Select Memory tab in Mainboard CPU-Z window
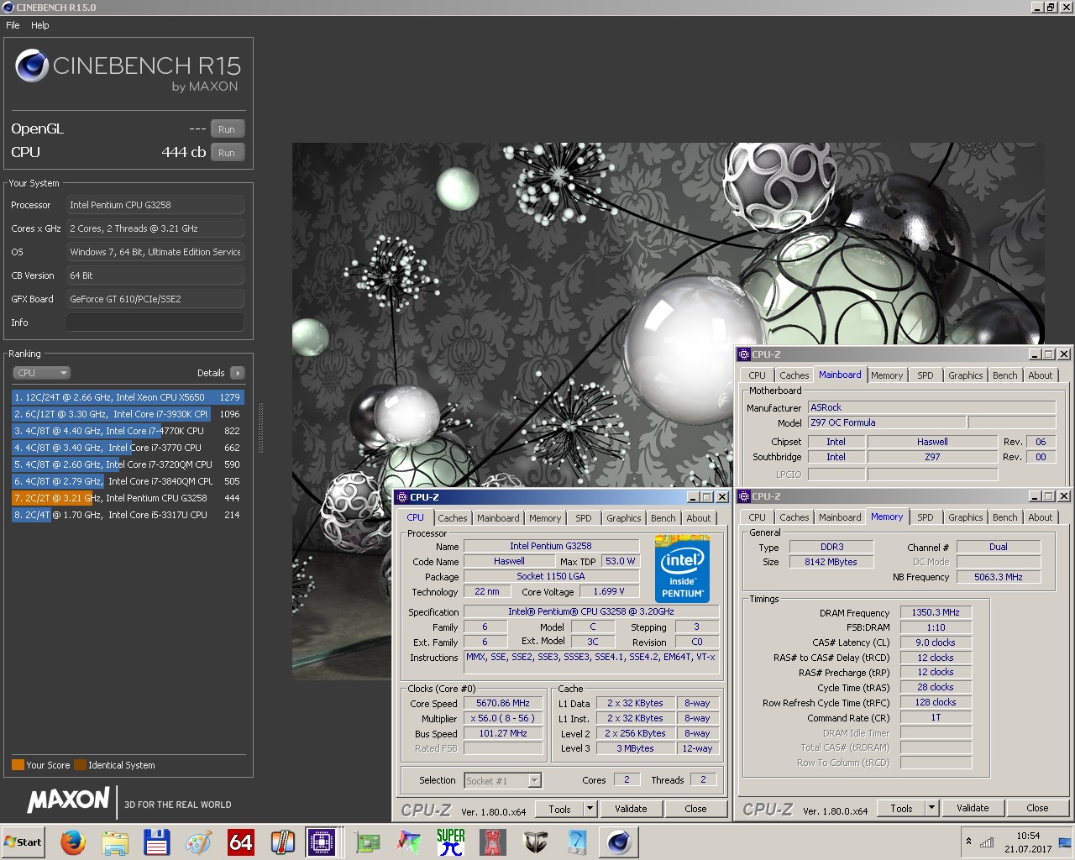The image size is (1075, 860). (886, 375)
